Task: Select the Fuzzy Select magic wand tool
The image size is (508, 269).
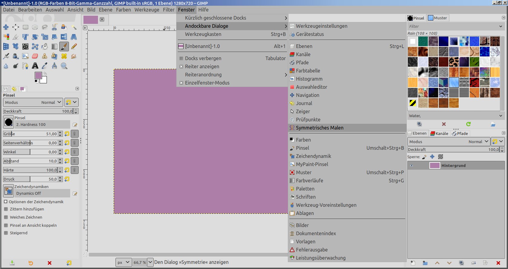Action: click(74, 27)
